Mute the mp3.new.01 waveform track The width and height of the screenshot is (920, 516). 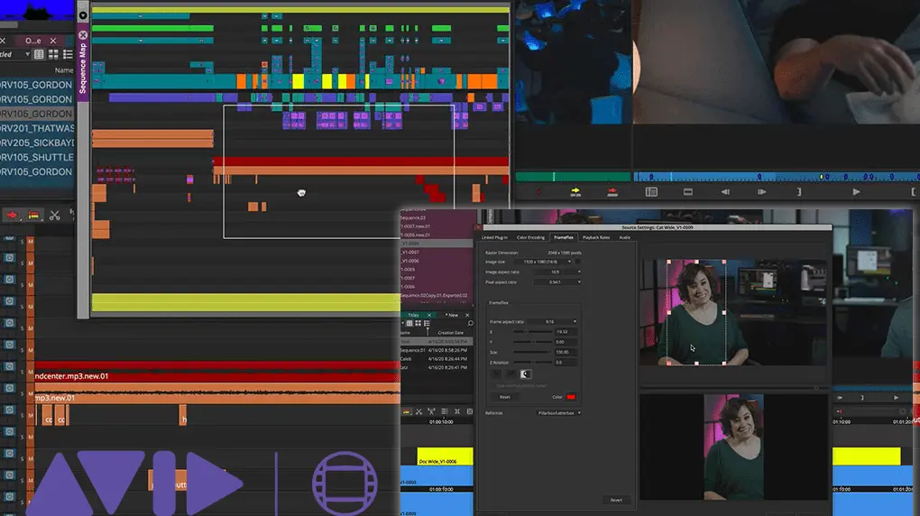coord(30,394)
